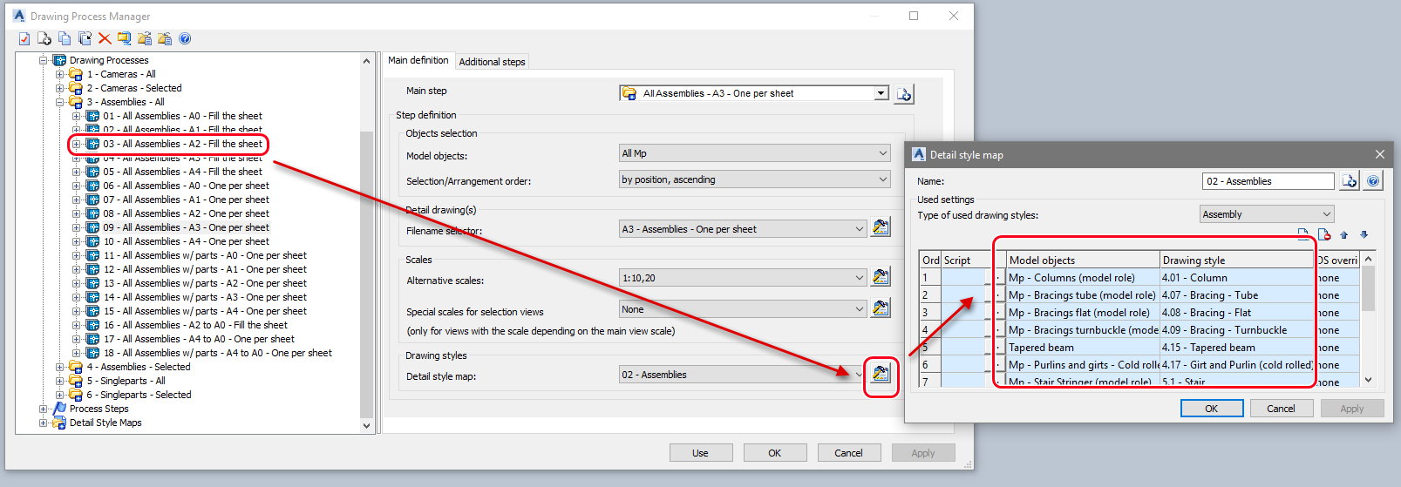This screenshot has height=487, width=1401.
Task: Click the new step icon next to the Main step dropdown
Action: 904,94
